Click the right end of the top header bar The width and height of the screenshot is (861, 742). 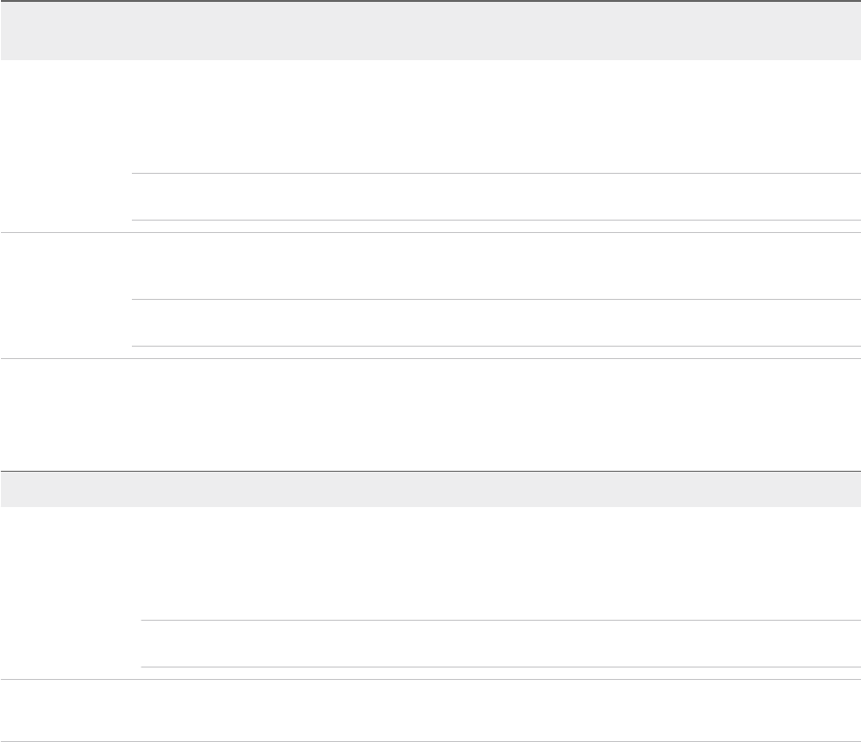(841, 32)
